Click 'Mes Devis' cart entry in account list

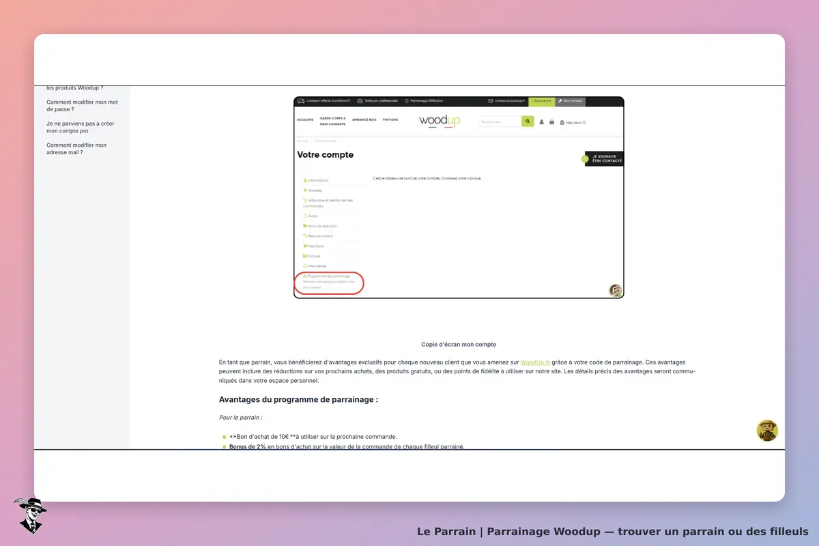tap(313, 246)
